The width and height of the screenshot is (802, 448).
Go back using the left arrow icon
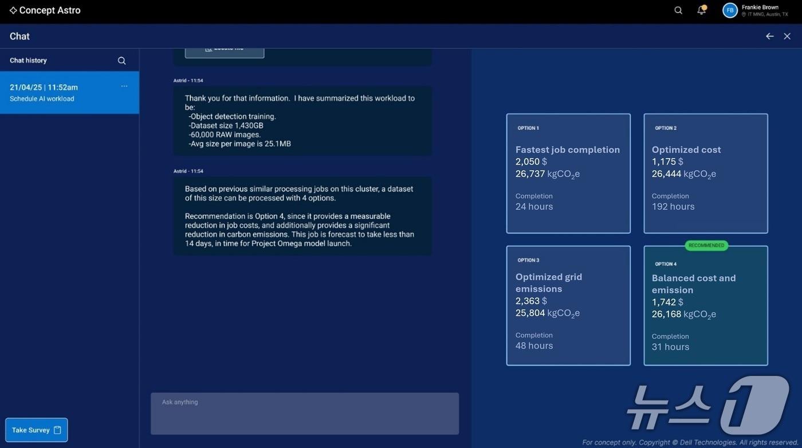coord(769,36)
